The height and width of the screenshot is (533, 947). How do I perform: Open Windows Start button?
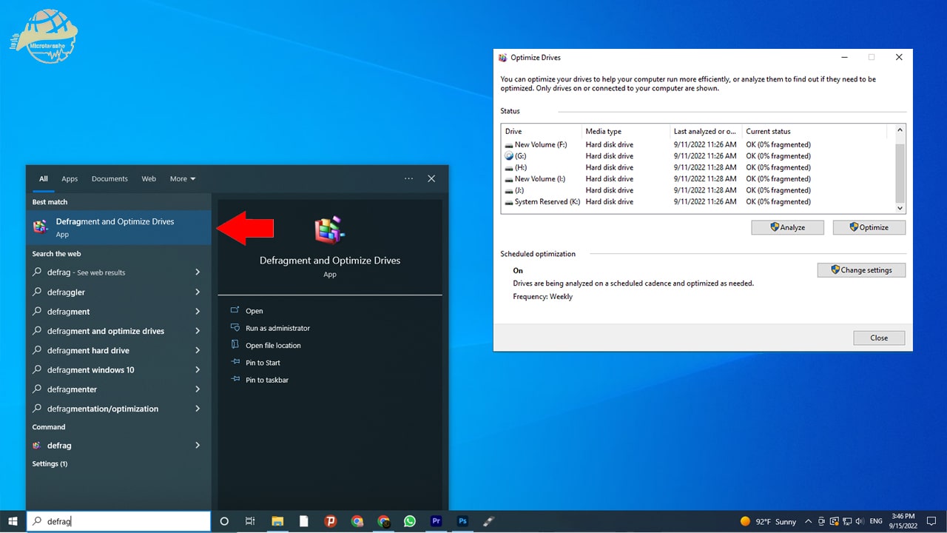click(x=13, y=521)
